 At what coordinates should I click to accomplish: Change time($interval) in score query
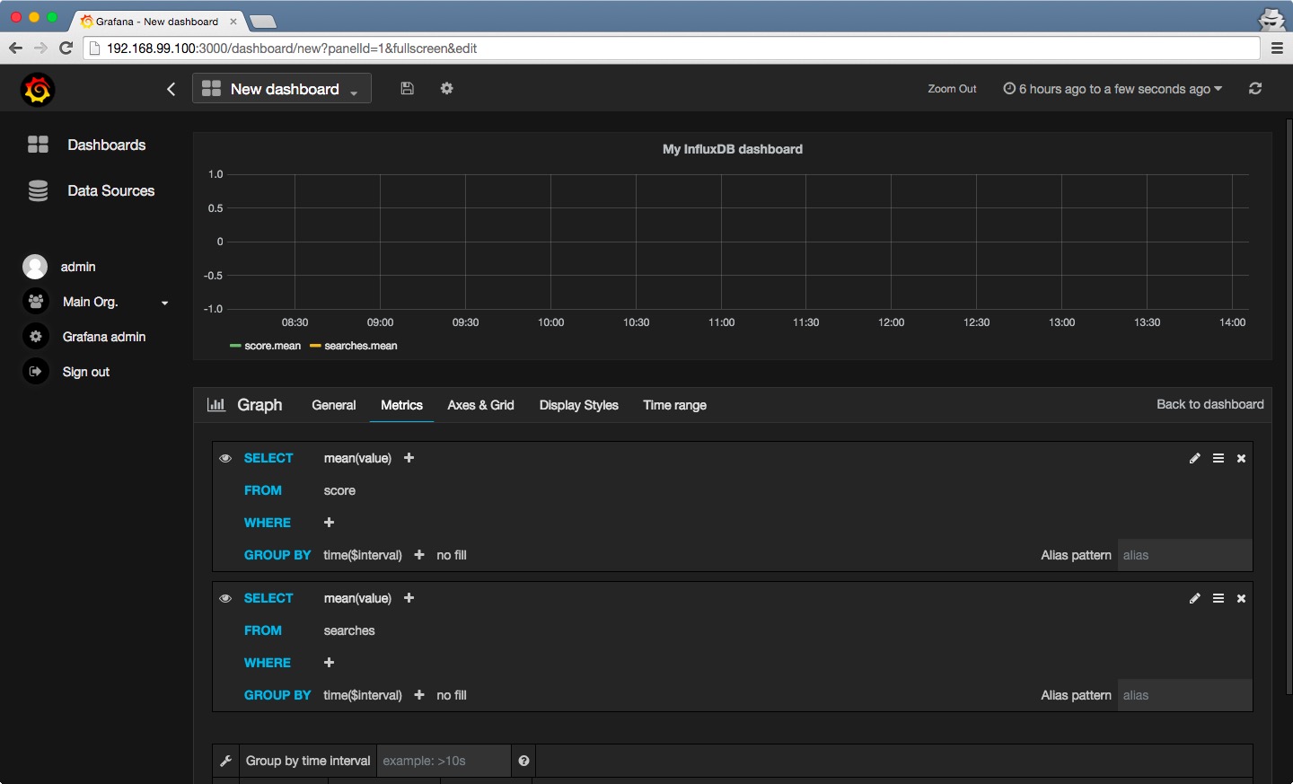[363, 555]
